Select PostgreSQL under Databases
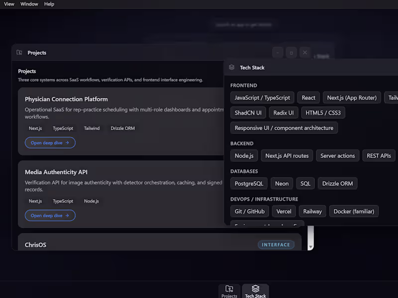Viewport: 398px width, 298px height. pyautogui.click(x=249, y=183)
